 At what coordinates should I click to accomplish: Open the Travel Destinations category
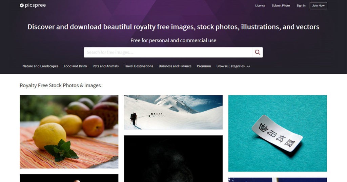point(139,66)
